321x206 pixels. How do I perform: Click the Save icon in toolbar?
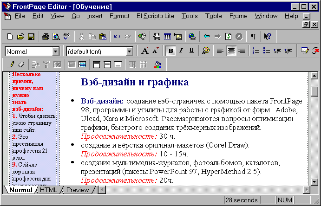click(x=31, y=36)
